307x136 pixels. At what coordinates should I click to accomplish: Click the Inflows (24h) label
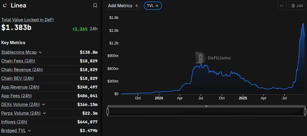click(14, 122)
